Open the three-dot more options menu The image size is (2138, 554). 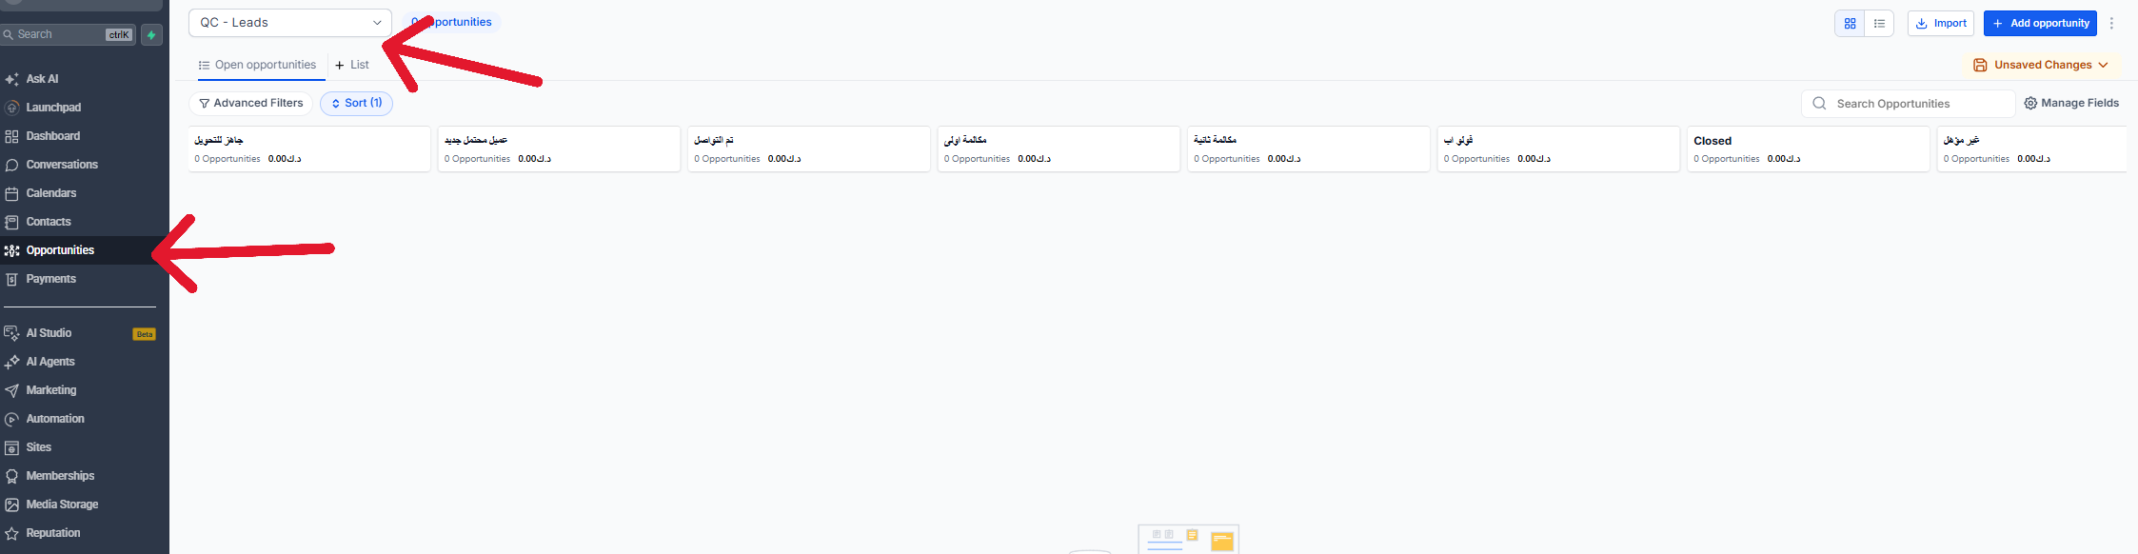tap(2110, 24)
